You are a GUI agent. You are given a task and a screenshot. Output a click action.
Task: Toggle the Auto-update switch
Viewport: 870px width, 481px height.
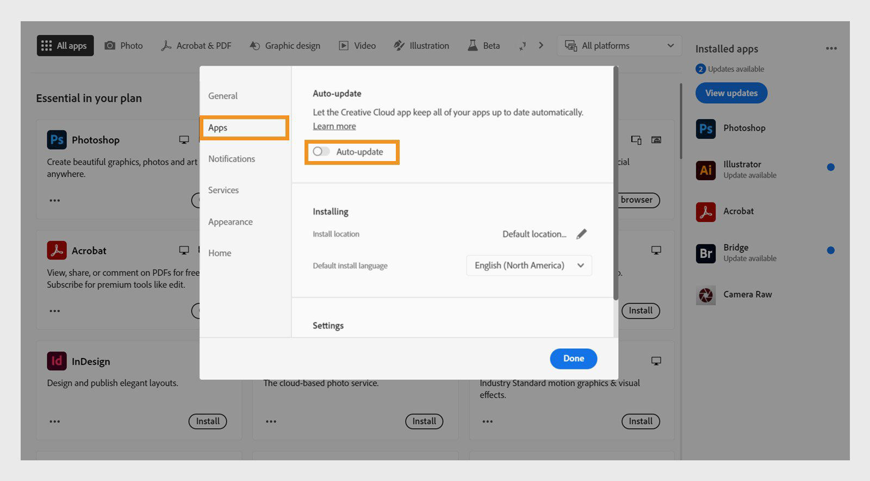pos(321,151)
